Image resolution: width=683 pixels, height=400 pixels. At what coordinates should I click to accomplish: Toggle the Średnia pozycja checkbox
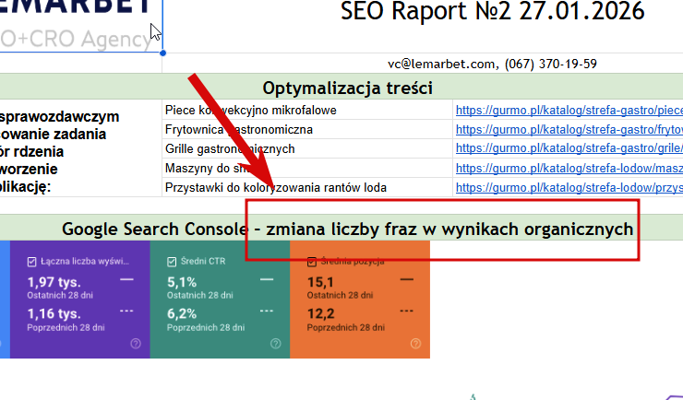pos(311,262)
